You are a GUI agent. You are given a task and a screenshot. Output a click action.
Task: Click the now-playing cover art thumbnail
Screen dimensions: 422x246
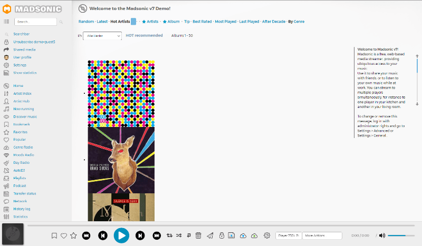click(13, 234)
